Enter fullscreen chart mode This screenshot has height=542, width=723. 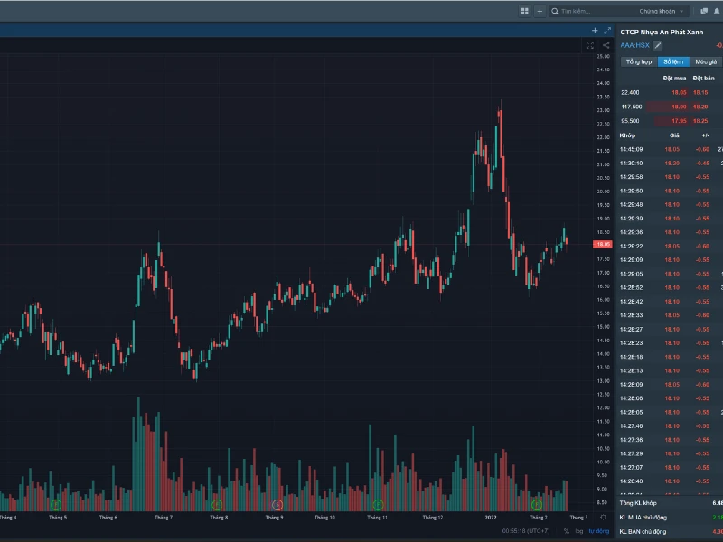[x=590, y=45]
